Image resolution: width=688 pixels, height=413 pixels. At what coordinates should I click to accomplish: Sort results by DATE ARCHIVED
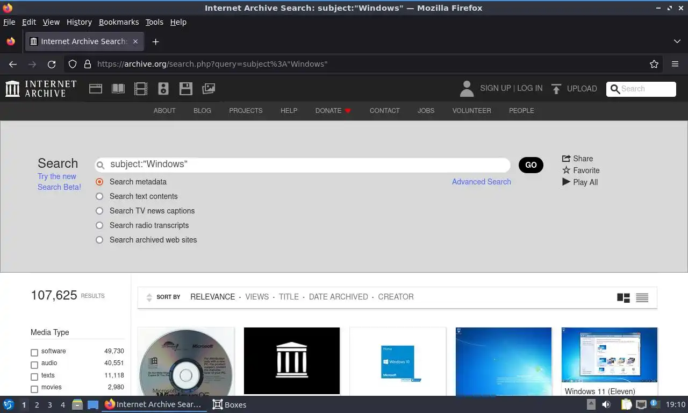pos(339,297)
